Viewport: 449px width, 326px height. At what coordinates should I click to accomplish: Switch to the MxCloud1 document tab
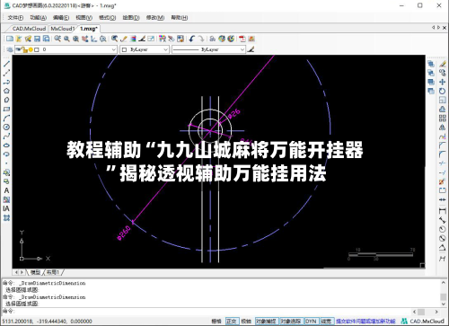(62, 29)
